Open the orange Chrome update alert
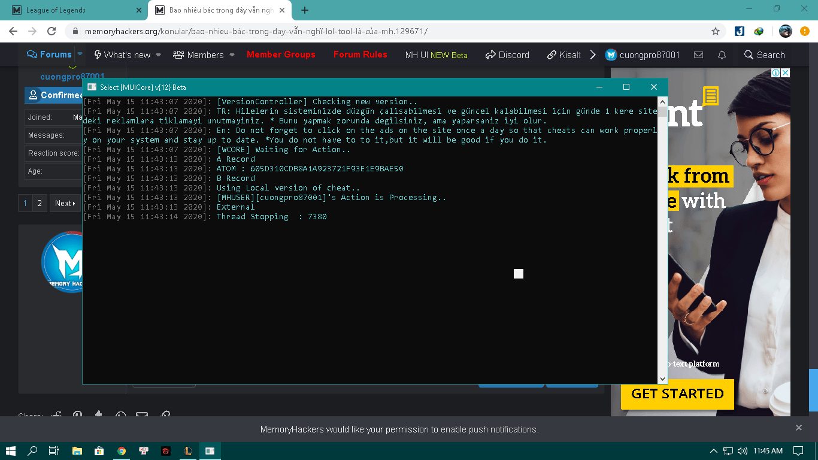 (805, 31)
